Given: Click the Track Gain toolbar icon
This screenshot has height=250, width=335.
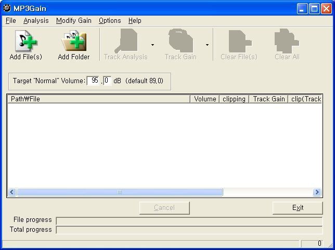Looking at the screenshot, I should click(181, 41).
